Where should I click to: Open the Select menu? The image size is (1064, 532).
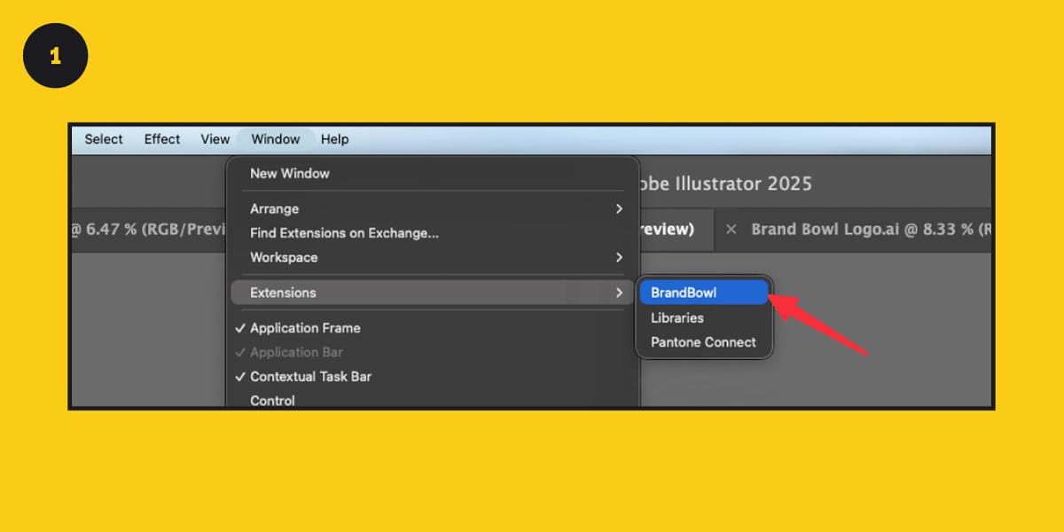point(104,139)
